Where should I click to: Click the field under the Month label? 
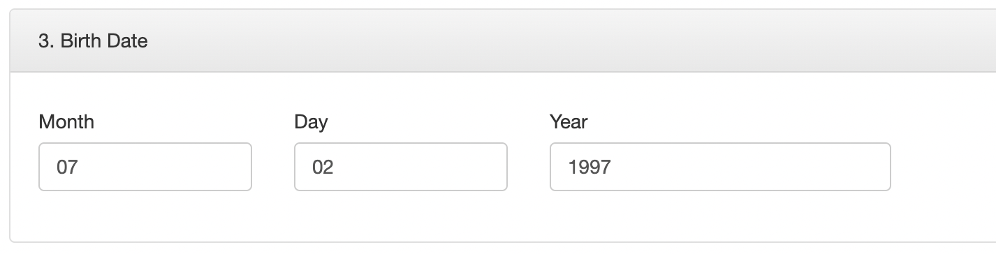click(145, 167)
